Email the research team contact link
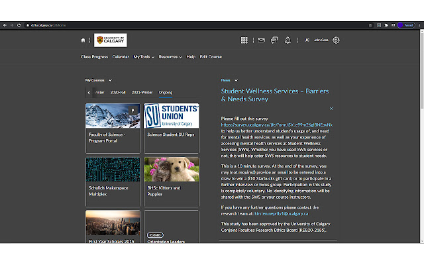The height and width of the screenshot is (265, 424). [x=281, y=213]
